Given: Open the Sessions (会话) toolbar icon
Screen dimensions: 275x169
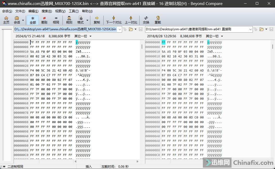Looking at the screenshot, I should coord(17,20).
